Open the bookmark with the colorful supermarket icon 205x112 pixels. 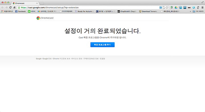coord(47,11)
